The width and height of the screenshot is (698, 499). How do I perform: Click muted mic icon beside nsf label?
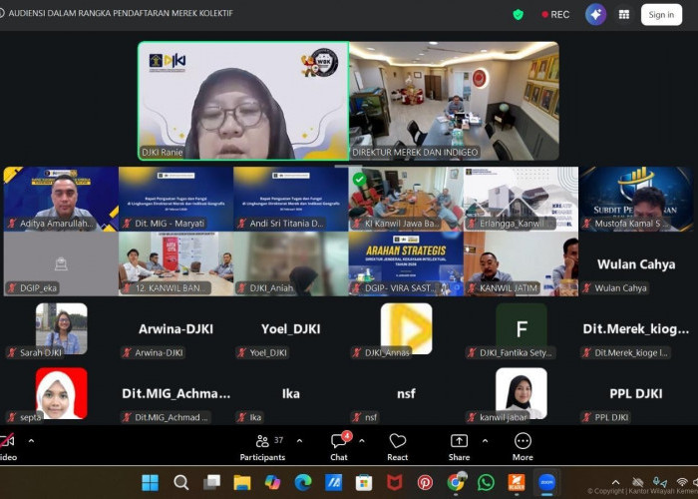click(357, 417)
